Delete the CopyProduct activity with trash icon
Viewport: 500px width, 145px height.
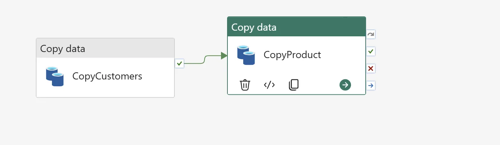point(245,85)
